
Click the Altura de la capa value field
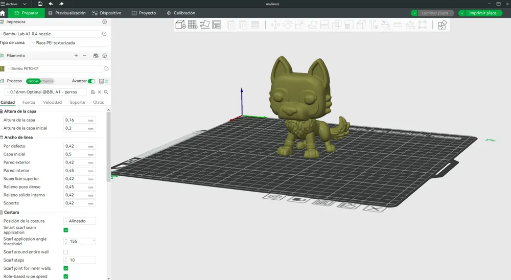point(80,120)
